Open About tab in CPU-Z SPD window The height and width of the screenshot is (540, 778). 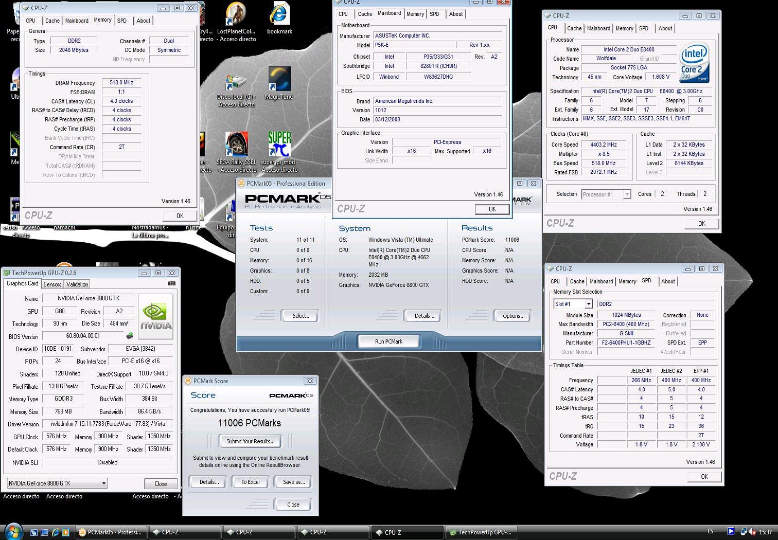point(668,281)
